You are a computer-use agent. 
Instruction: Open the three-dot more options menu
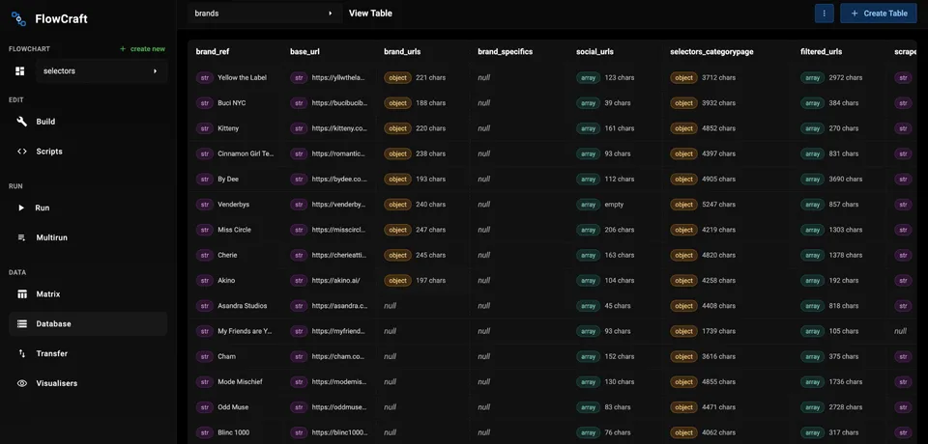pos(824,13)
